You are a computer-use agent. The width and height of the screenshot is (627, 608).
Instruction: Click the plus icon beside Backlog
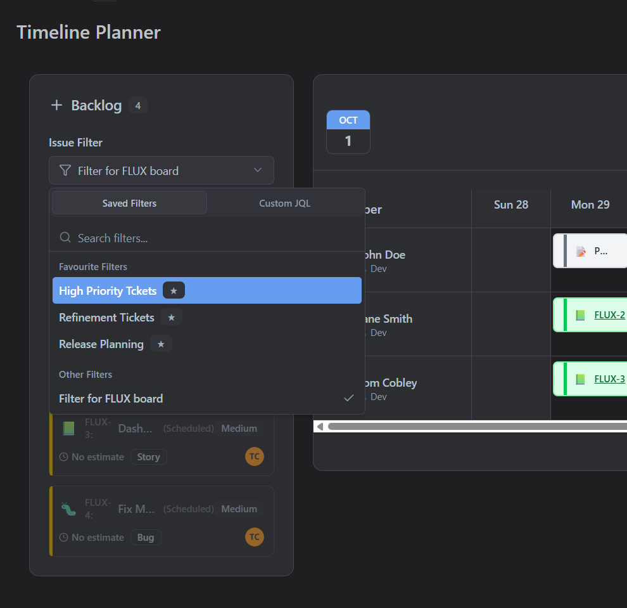56,105
